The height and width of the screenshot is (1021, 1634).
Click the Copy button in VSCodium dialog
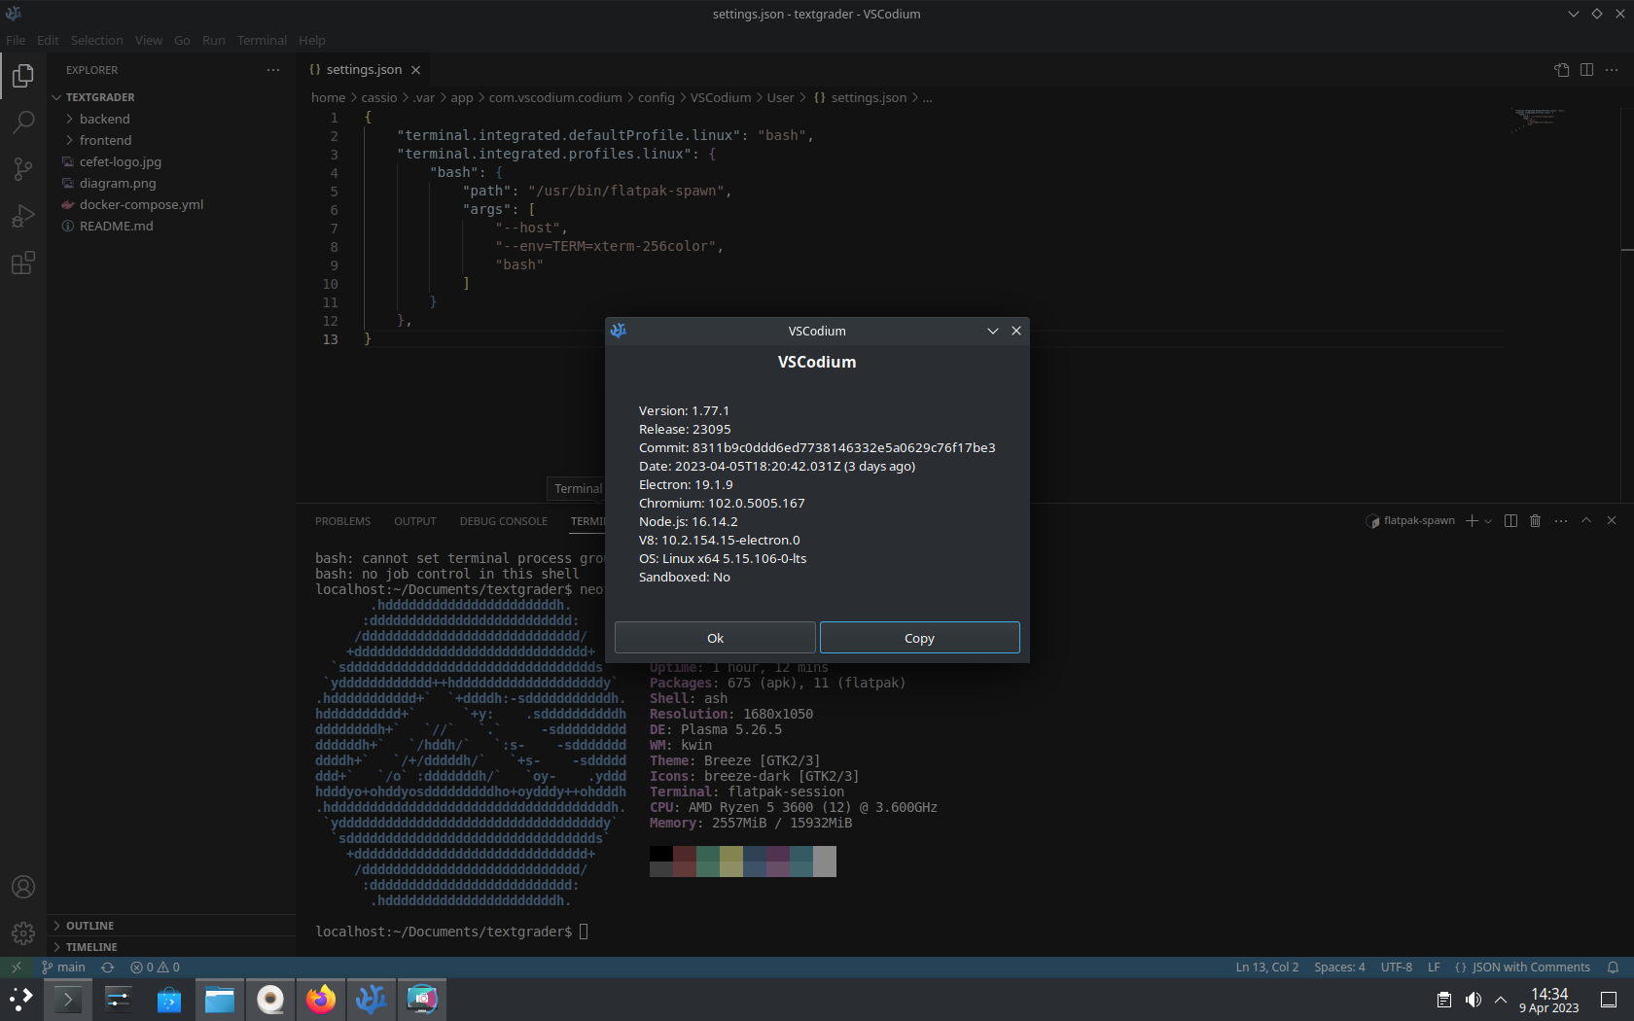coord(919,637)
